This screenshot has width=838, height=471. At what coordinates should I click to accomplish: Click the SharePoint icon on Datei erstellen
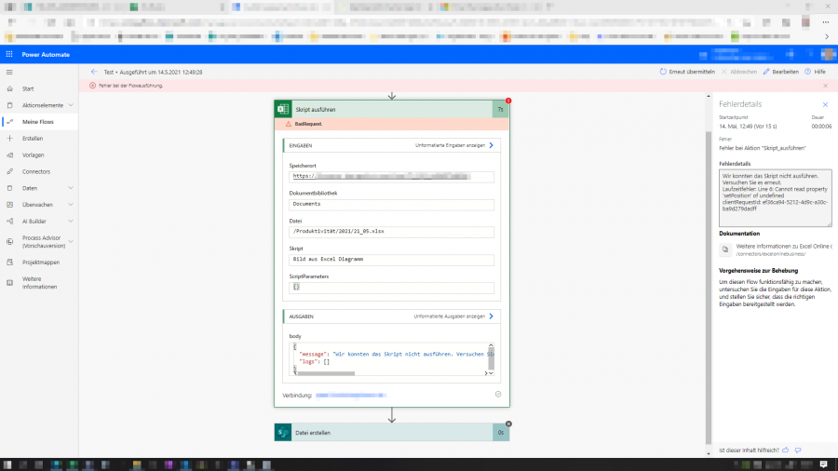pyautogui.click(x=283, y=433)
